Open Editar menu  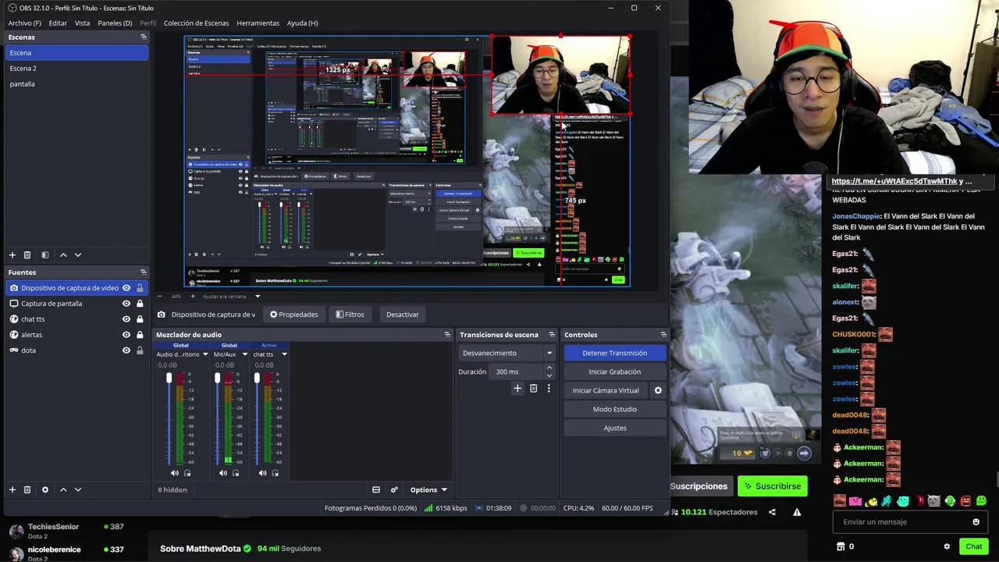[x=58, y=23]
